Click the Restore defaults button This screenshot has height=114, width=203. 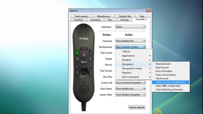point(137,107)
